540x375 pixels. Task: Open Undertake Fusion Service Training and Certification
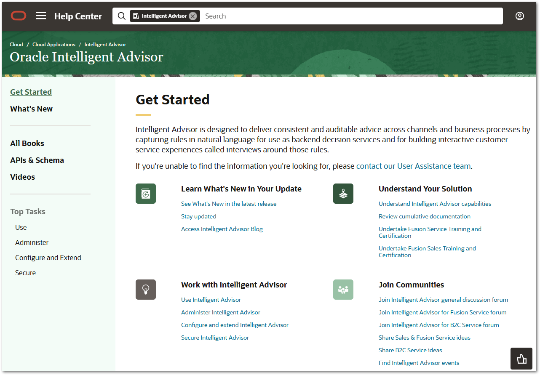[430, 232]
